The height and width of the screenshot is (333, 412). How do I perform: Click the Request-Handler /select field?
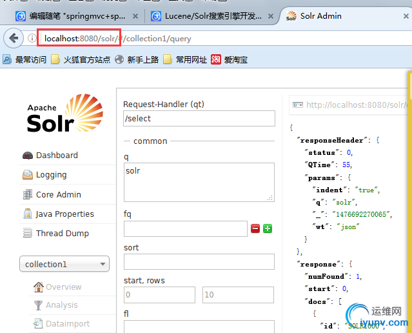(199, 118)
